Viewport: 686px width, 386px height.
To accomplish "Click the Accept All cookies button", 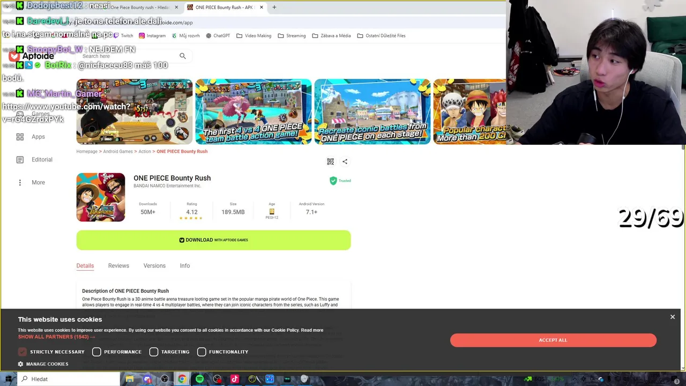I will coord(553,340).
